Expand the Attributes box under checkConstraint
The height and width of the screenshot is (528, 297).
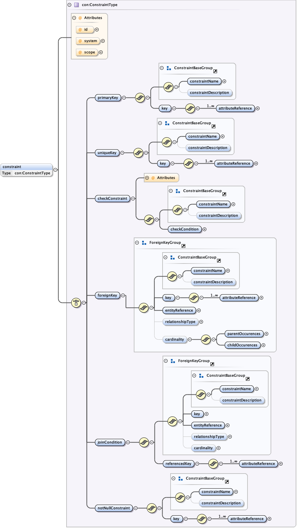(x=147, y=178)
